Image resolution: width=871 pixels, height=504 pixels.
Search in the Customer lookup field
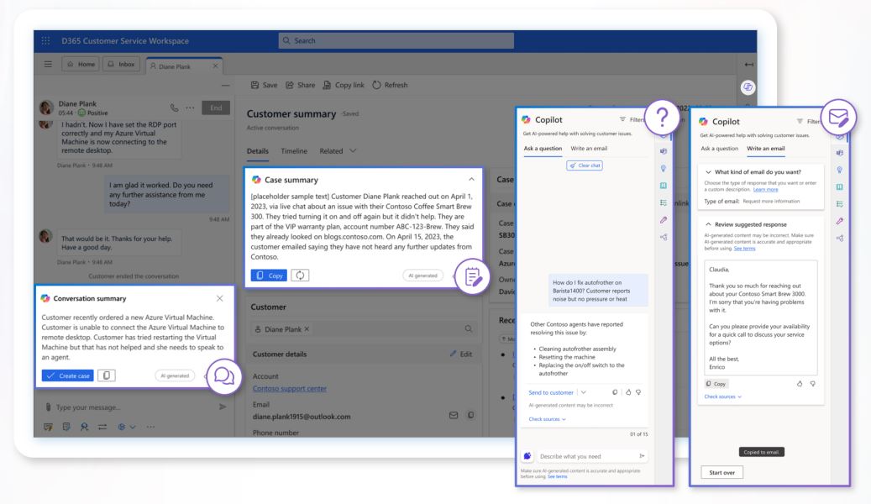469,329
